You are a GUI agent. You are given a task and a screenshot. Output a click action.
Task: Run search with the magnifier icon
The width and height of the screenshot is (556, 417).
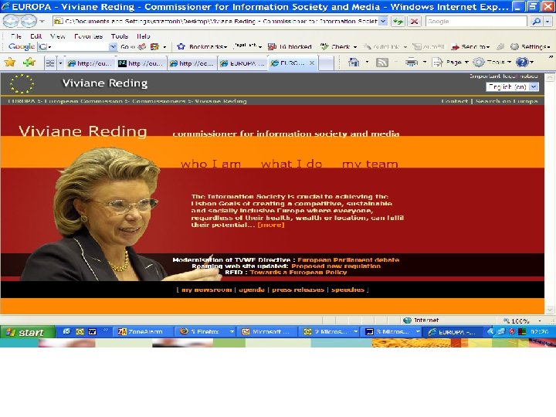pyautogui.click(x=536, y=22)
